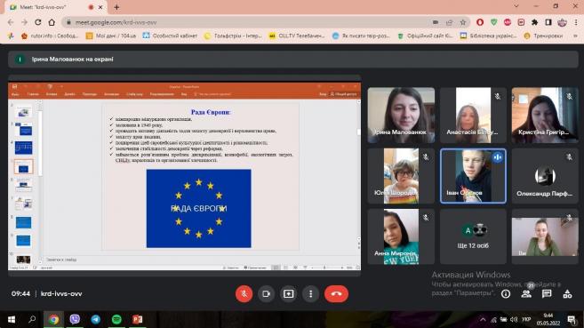Select the 'Ще 12 осіб' participants tile
The width and height of the screenshot is (584, 328).
[473, 236]
